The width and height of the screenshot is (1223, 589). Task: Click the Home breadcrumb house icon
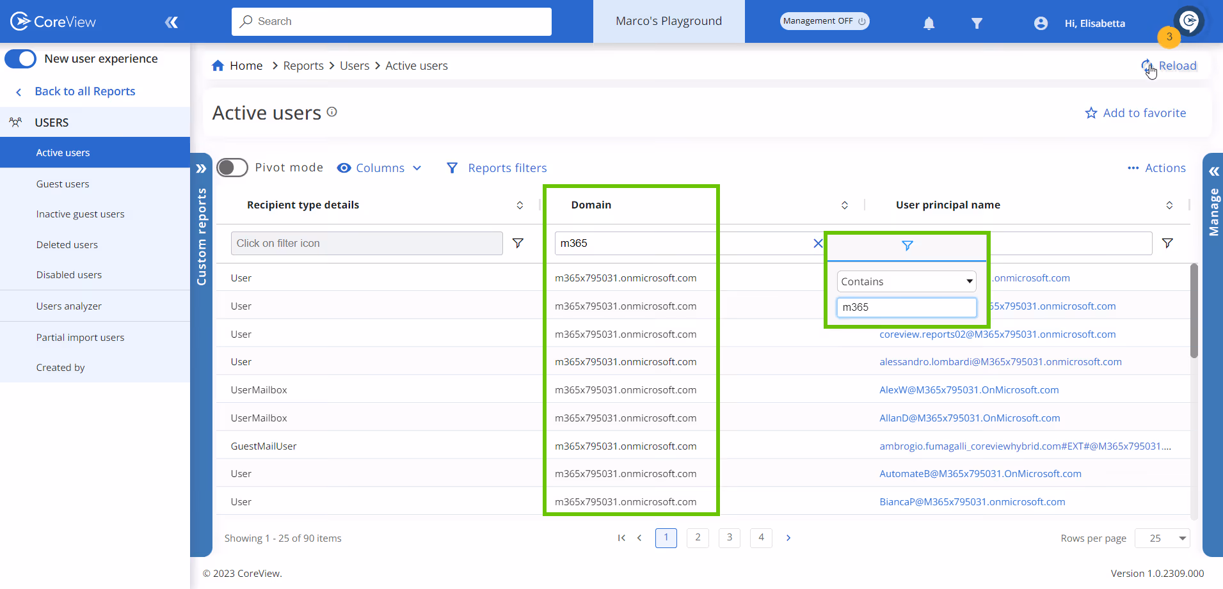coord(218,65)
